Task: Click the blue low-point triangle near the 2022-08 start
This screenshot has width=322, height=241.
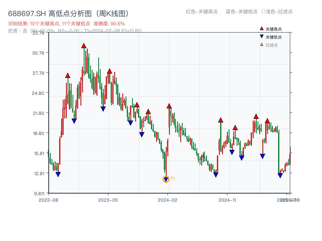Action: [x=58, y=174]
